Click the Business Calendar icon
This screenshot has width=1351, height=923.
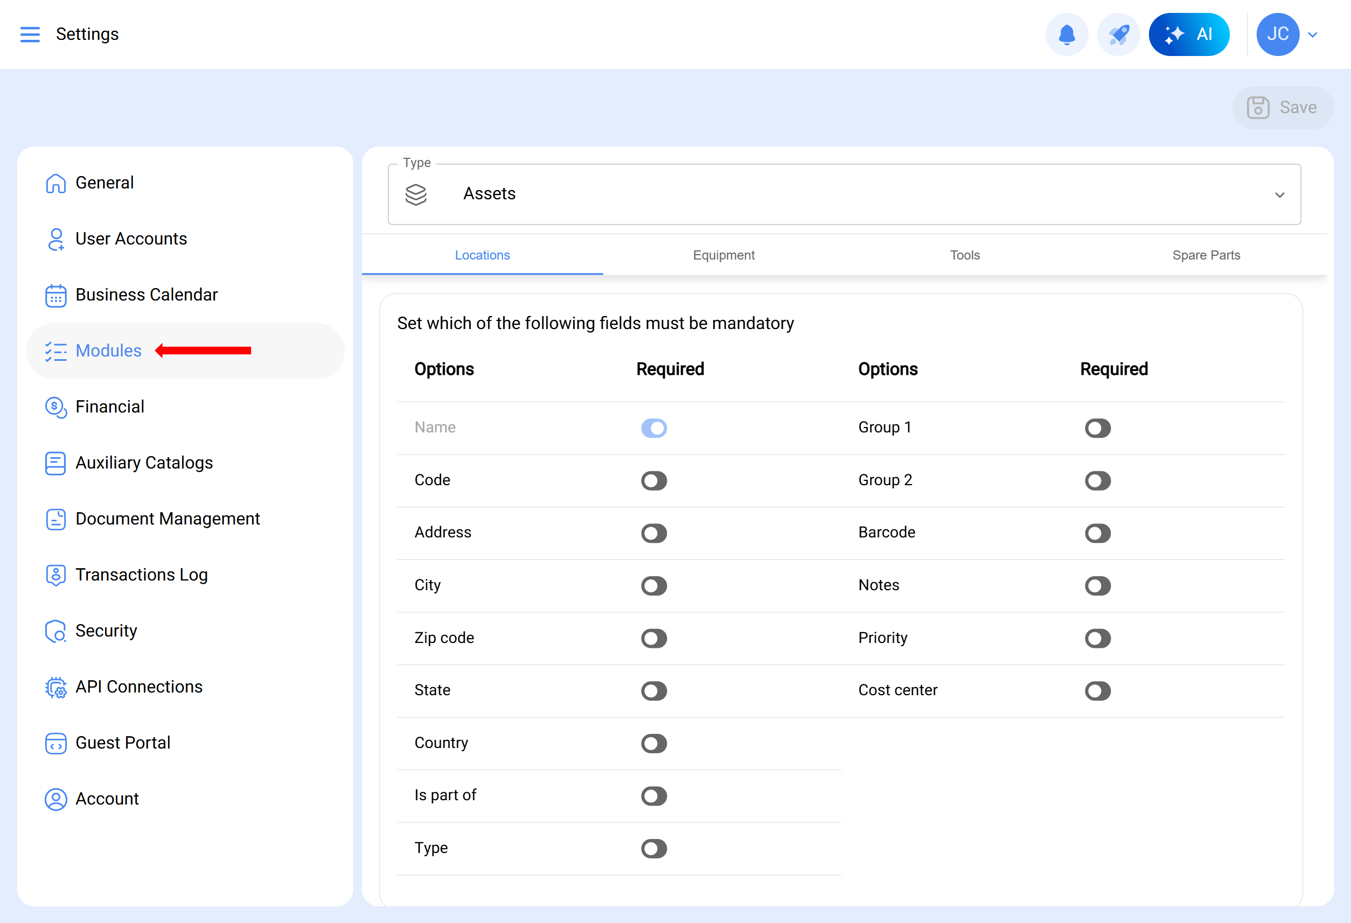point(55,295)
